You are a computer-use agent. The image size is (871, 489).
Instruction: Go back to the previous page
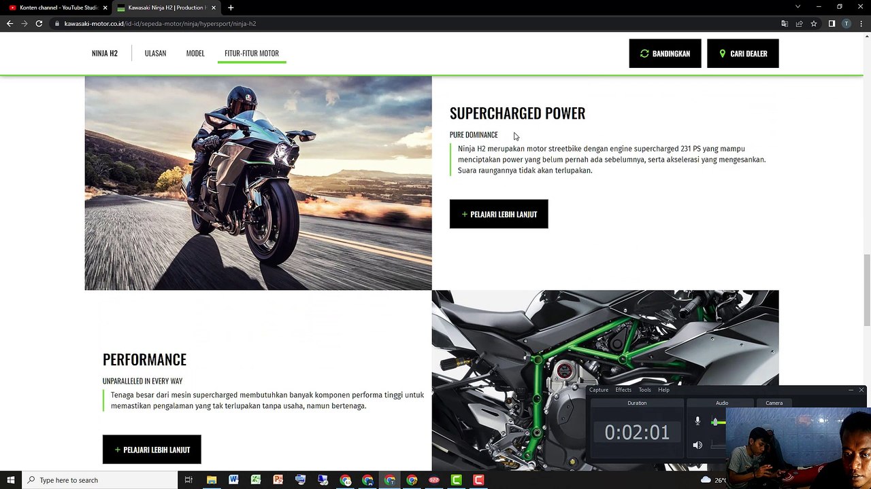click(10, 24)
